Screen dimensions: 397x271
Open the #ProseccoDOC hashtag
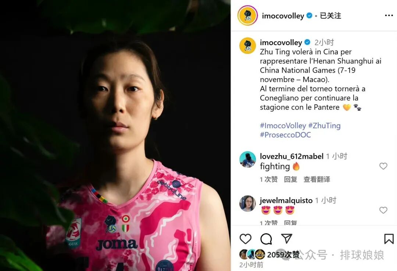(285, 135)
